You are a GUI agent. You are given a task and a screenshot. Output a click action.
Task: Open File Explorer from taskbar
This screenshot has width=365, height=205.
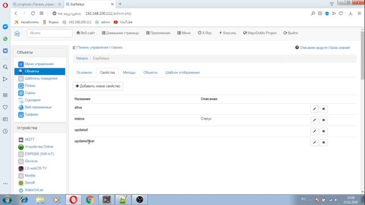(x=40, y=200)
